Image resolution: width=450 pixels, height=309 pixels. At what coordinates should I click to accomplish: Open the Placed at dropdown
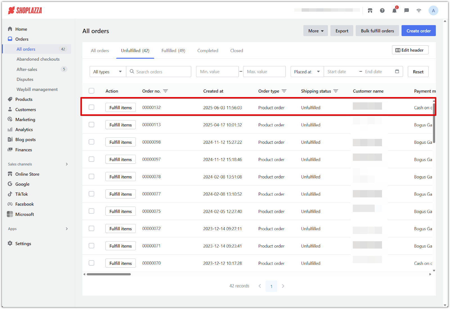[x=307, y=71]
